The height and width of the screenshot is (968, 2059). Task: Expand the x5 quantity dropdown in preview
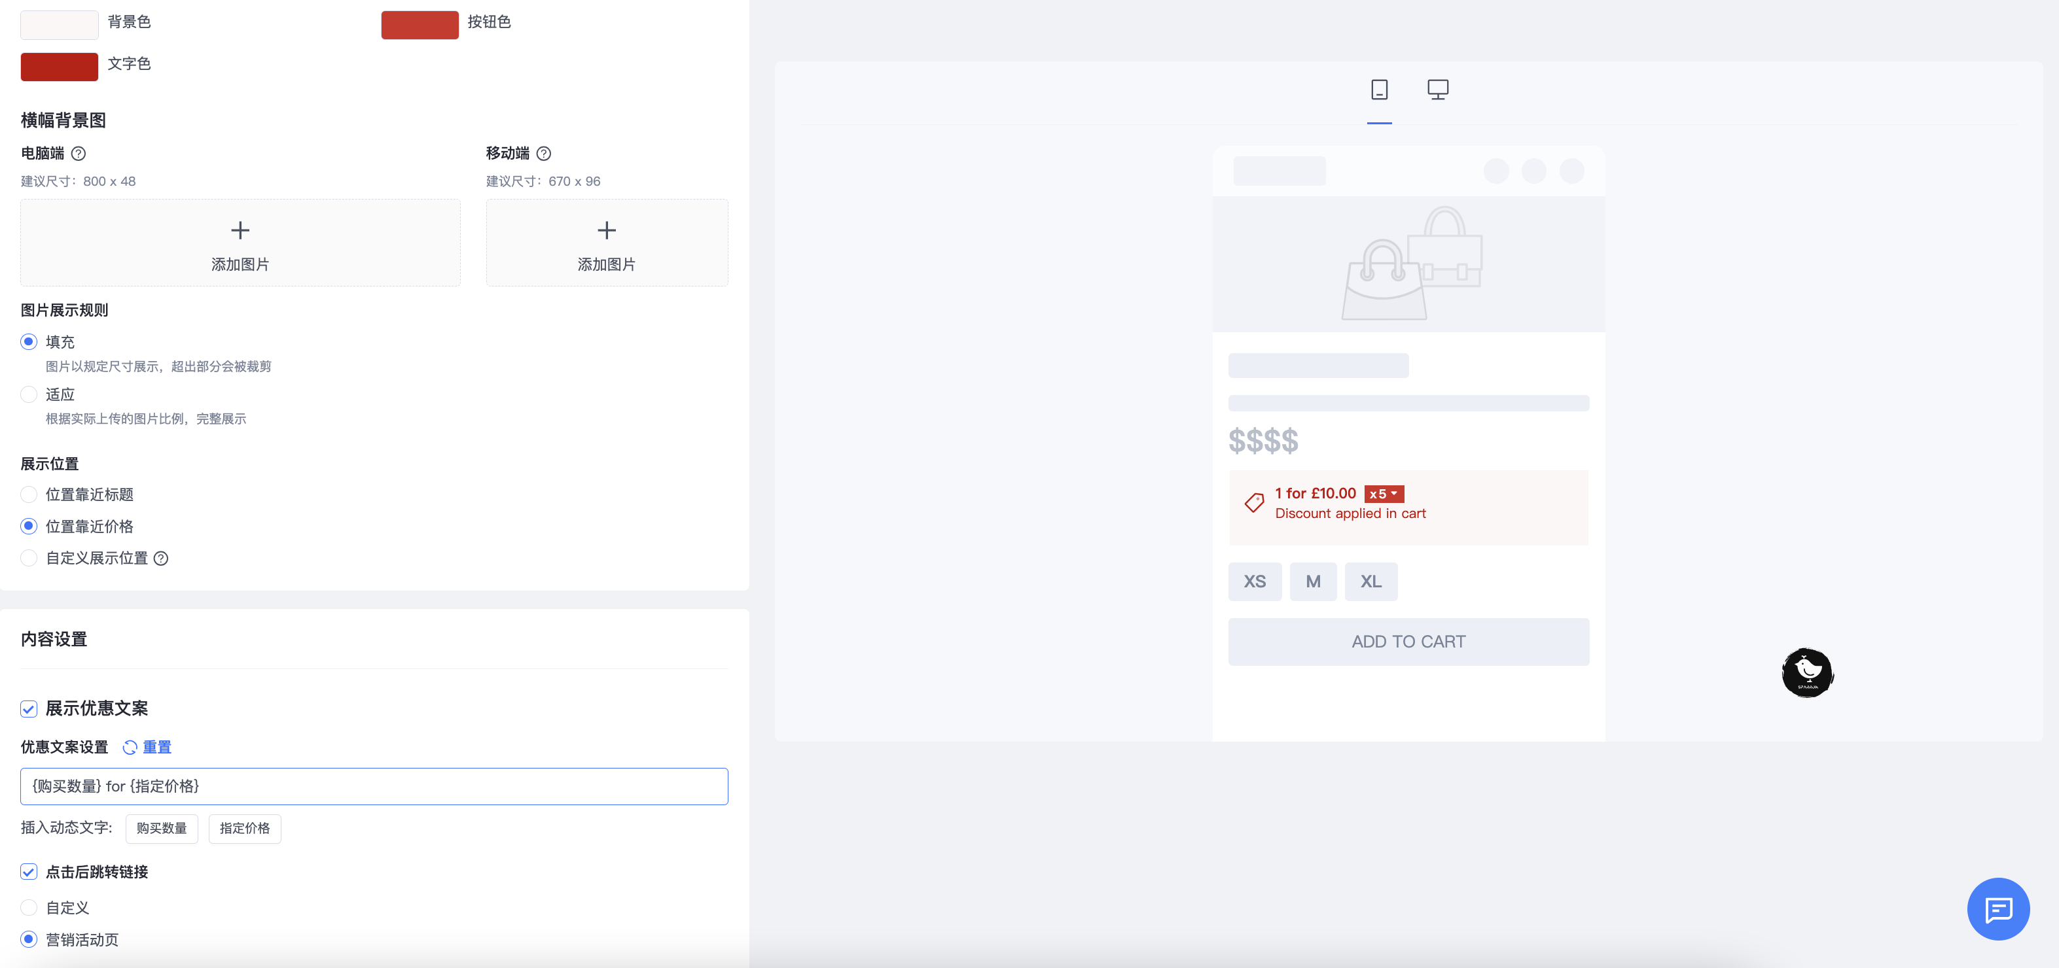1384,494
